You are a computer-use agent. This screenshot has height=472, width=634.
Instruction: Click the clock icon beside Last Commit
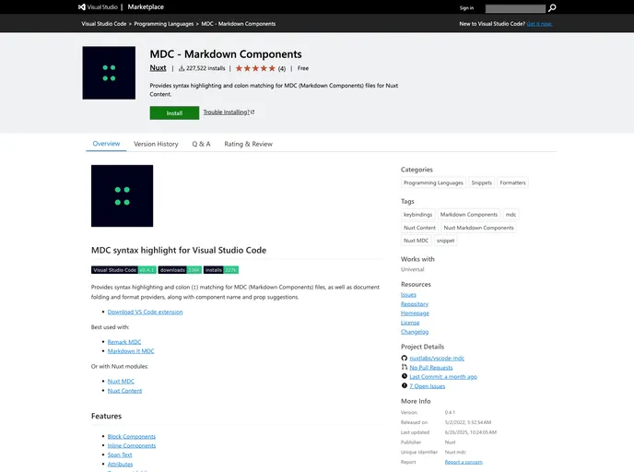[x=404, y=376]
